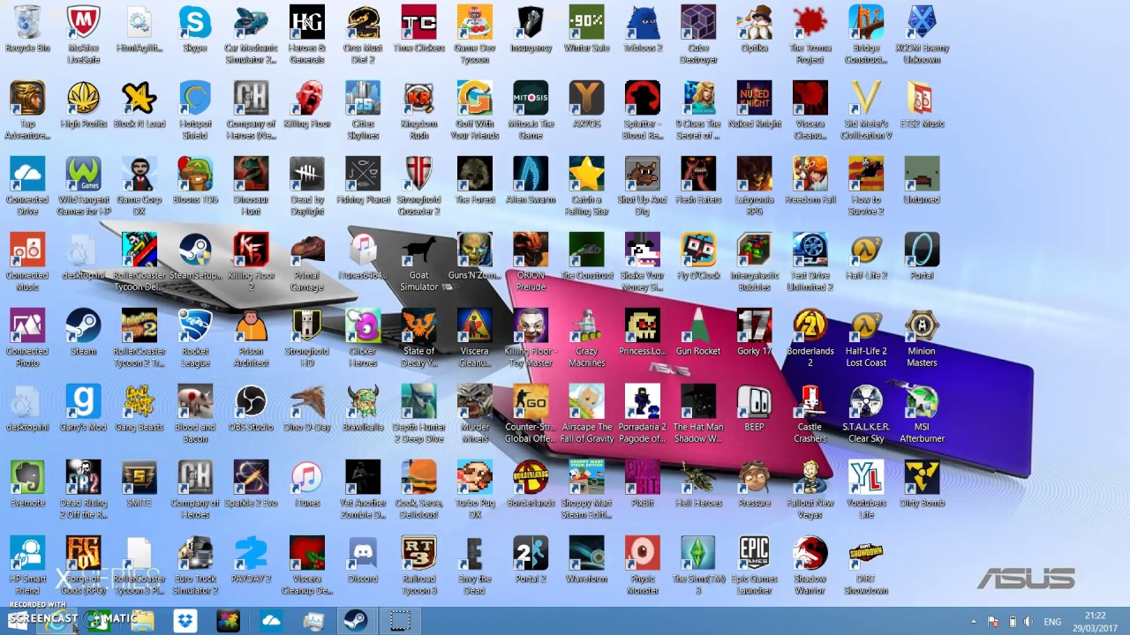The image size is (1130, 635).
Task: Click the Portal desktop icon
Action: click(x=922, y=257)
